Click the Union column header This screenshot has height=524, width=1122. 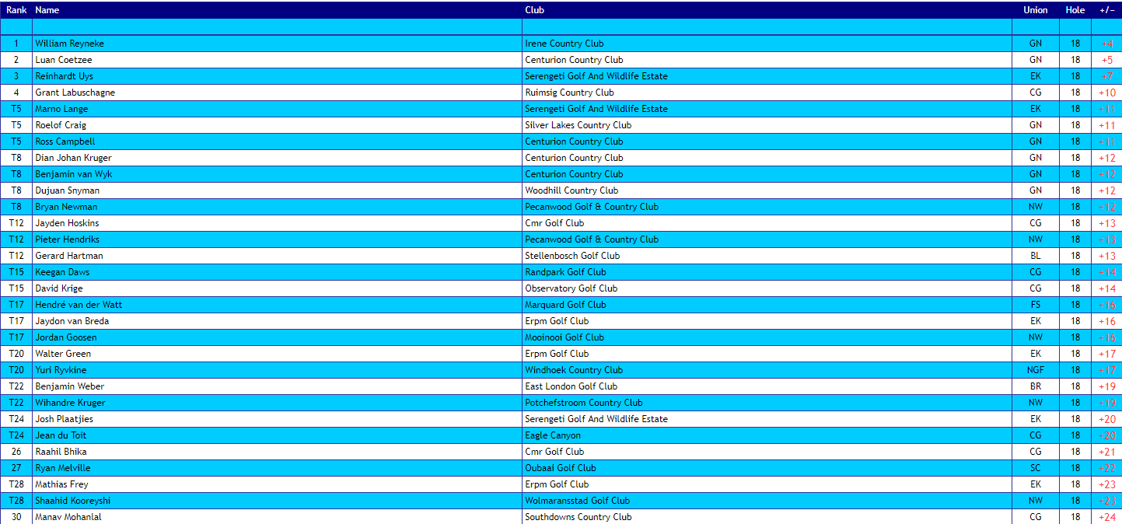click(x=1036, y=10)
